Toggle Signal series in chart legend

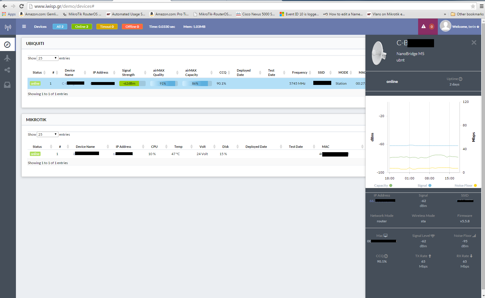coord(424,186)
